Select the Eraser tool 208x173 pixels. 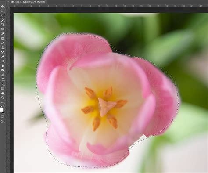(3, 57)
